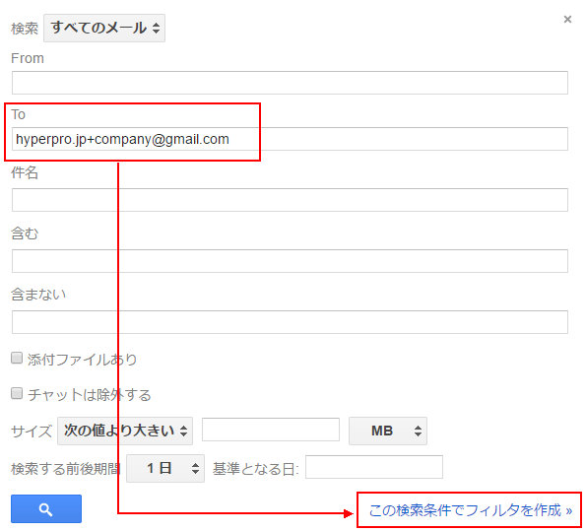This screenshot has width=585, height=532.
Task: Click the From field label
Action: pyautogui.click(x=28, y=58)
